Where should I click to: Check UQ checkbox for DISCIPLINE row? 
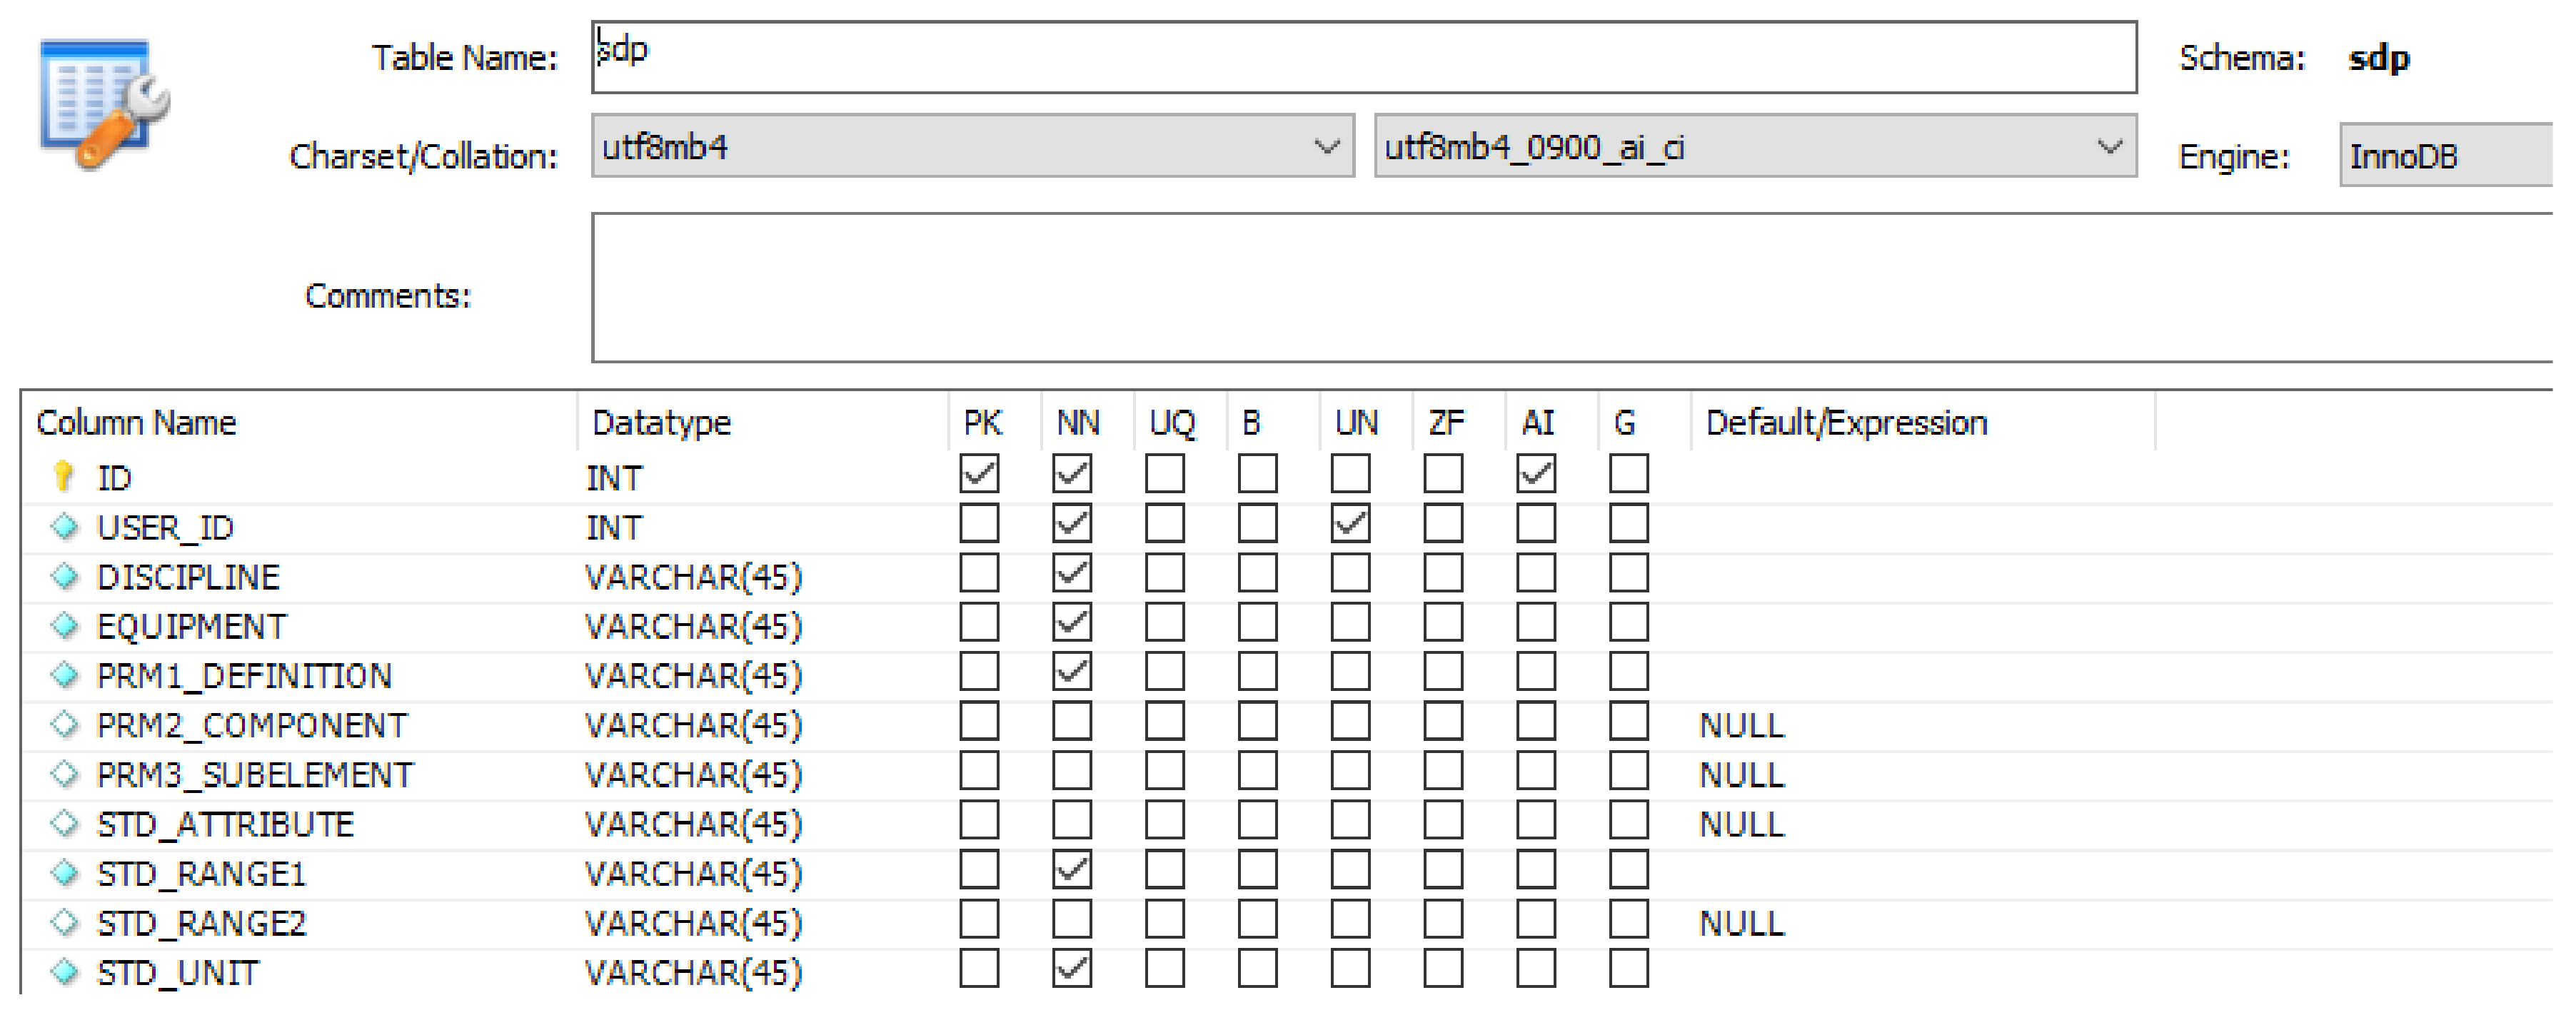point(1164,573)
